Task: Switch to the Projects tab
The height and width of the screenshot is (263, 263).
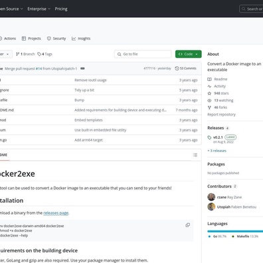Action: 31,39
